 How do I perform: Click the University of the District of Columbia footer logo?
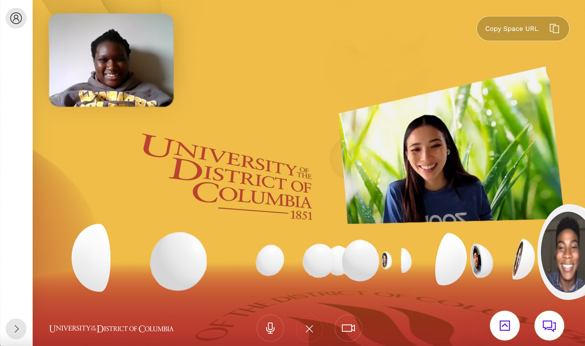point(111,328)
